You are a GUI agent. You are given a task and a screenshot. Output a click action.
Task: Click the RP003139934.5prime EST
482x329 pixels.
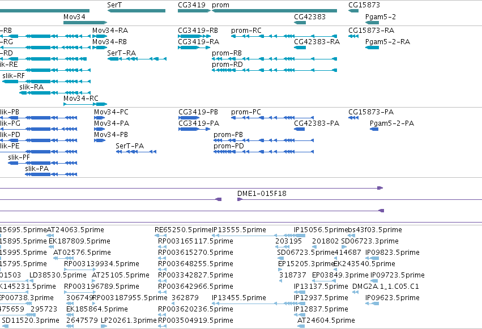click(x=80, y=270)
